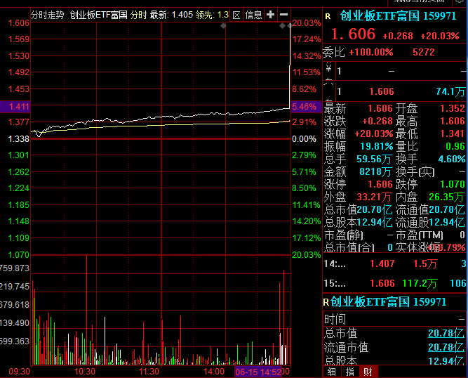Image resolution: width=468 pixels, height=378 pixels.
Task: Click the buy-one volume 74.1万
Action: point(450,91)
